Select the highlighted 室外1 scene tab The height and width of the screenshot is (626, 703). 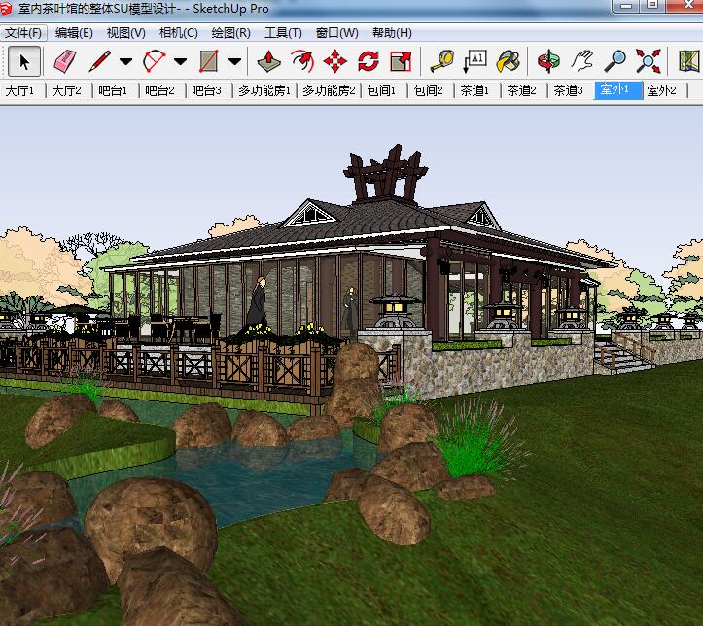(x=617, y=90)
